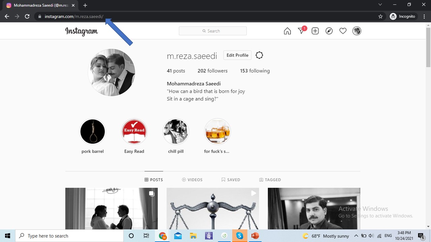Click the New Post plus icon
Image resolution: width=431 pixels, height=242 pixels.
pos(315,31)
